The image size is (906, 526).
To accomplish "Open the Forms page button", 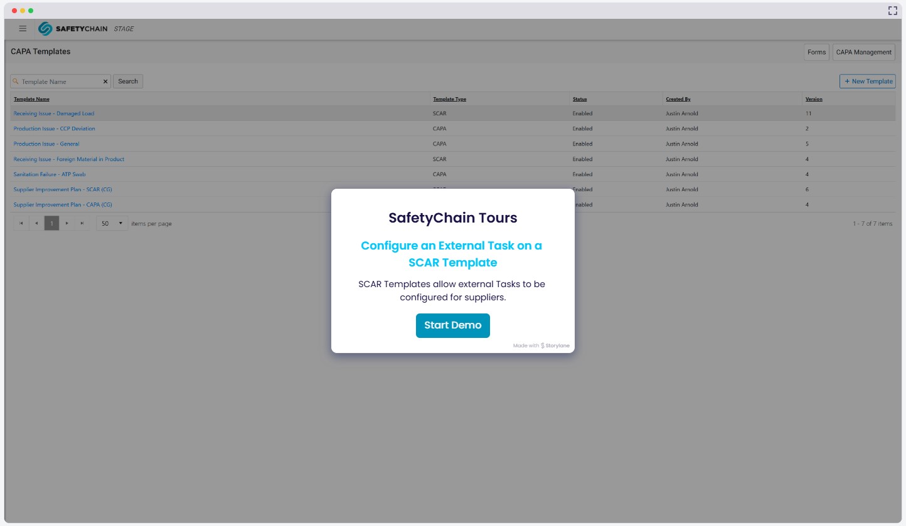I will click(x=816, y=52).
